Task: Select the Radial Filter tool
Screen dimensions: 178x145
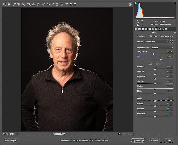Action: (62, 4)
